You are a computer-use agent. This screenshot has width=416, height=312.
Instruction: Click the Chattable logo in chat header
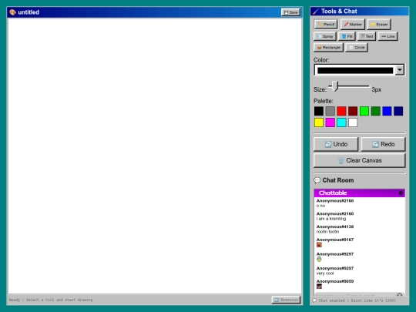pyautogui.click(x=333, y=193)
